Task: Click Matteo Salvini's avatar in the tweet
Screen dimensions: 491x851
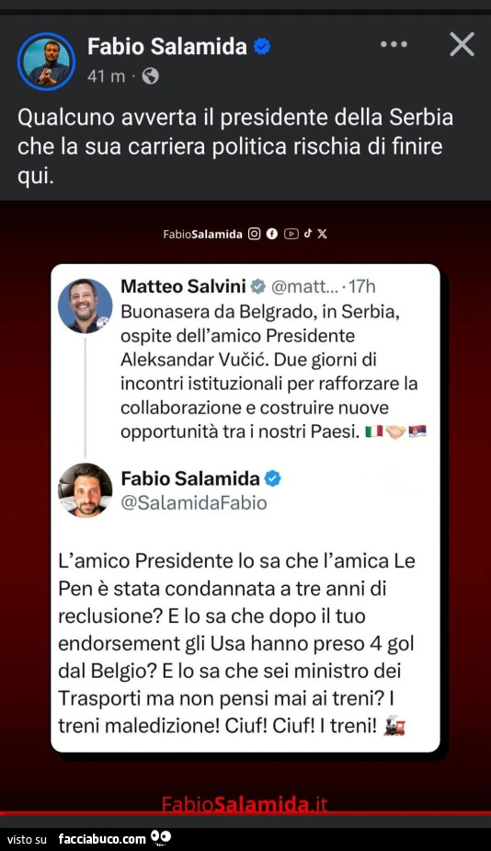Action: point(86,305)
